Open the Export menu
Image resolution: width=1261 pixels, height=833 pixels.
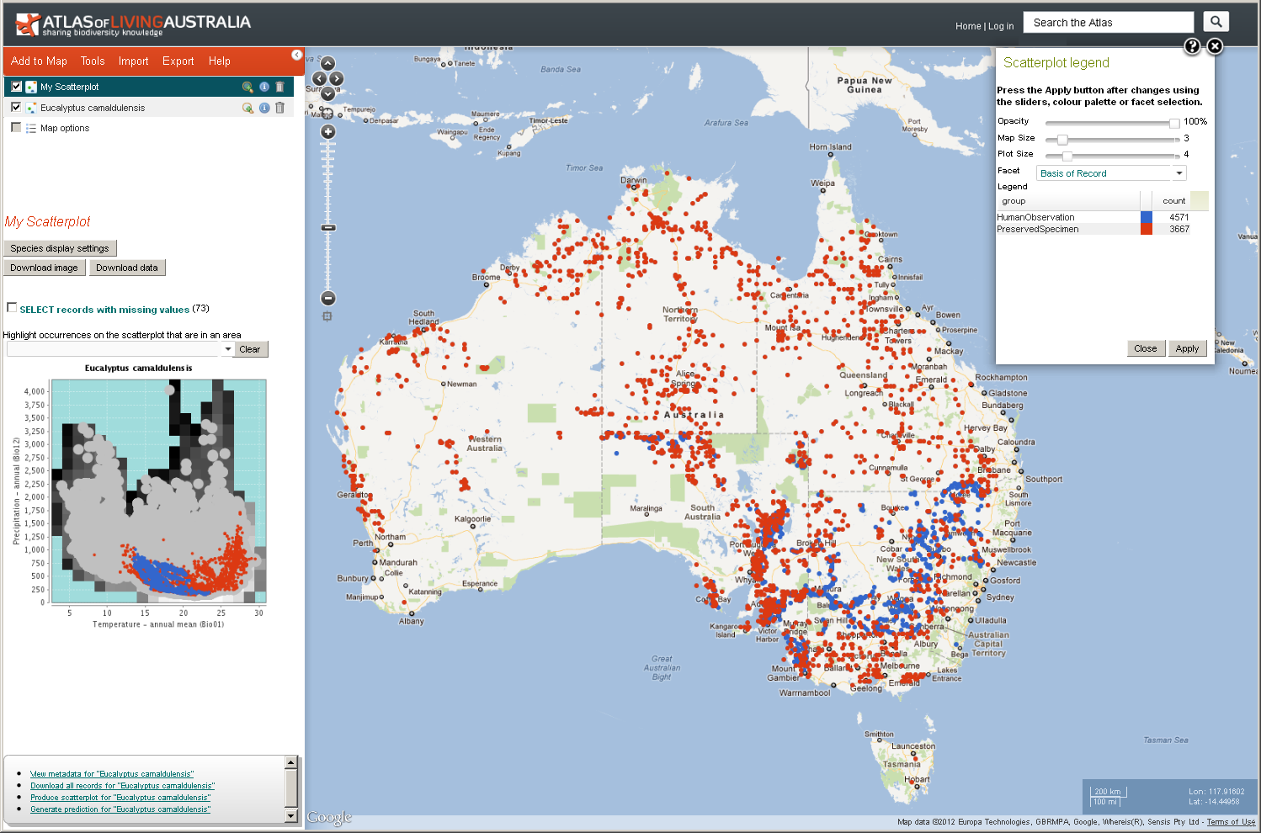pos(178,61)
